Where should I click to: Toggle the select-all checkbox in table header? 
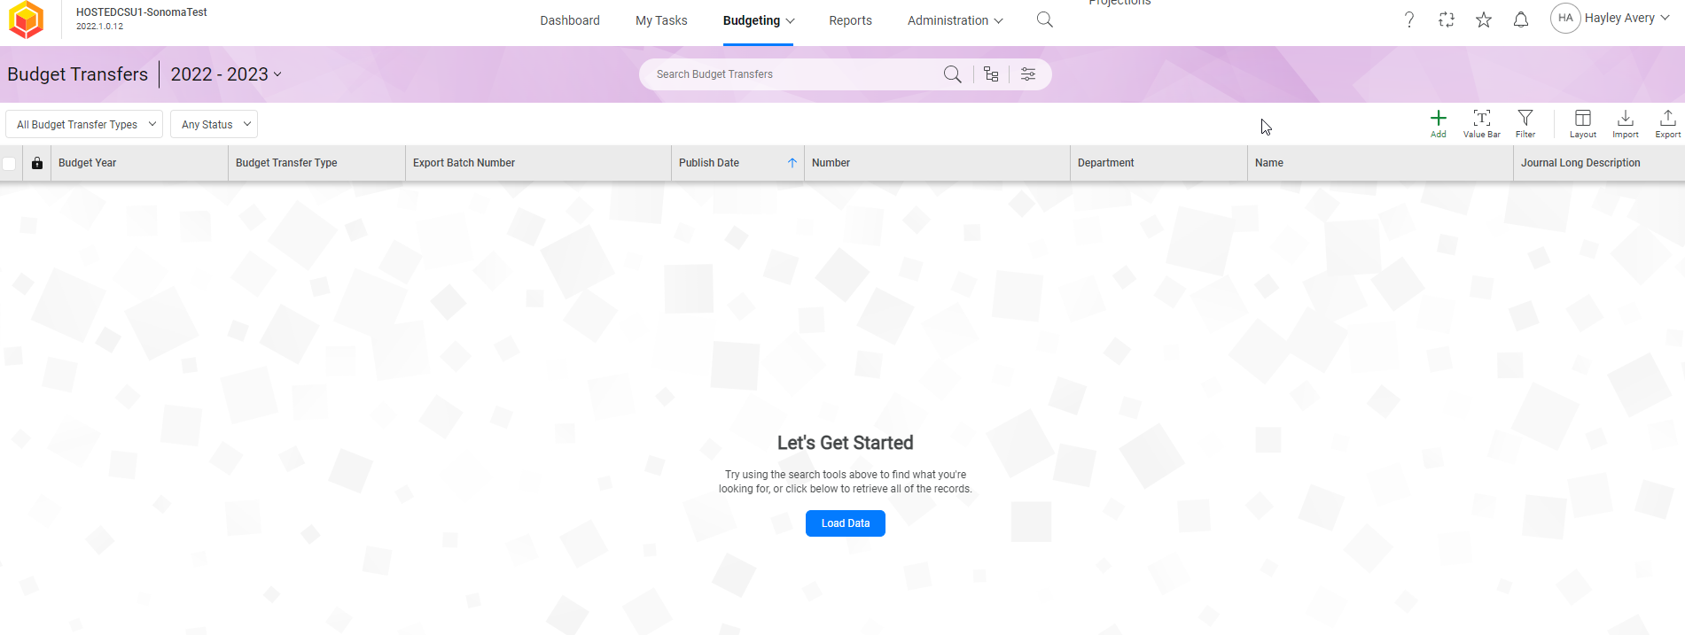pos(10,163)
